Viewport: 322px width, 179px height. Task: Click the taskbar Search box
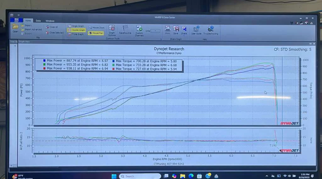click(x=140, y=176)
